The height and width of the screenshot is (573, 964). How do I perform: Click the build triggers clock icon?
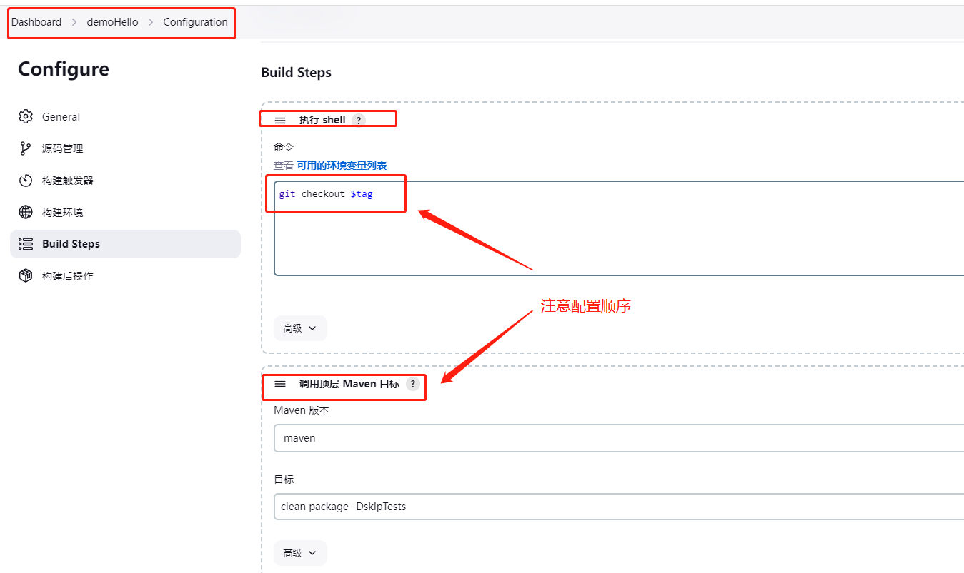pyautogui.click(x=26, y=181)
